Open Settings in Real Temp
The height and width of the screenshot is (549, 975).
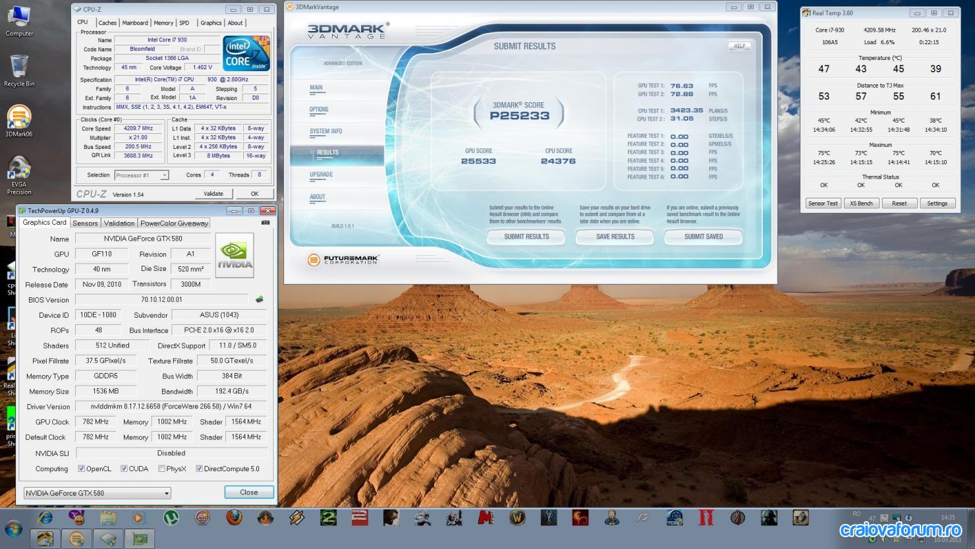click(937, 204)
